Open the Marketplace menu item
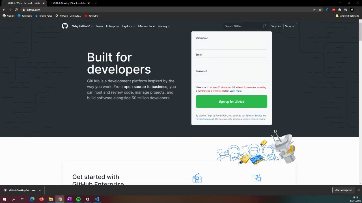This screenshot has width=362, height=203. pos(146,26)
